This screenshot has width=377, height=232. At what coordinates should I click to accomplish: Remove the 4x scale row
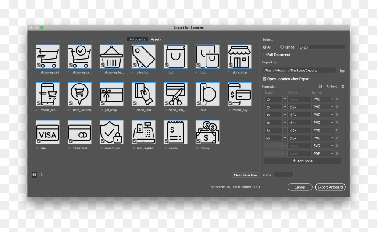338,123
